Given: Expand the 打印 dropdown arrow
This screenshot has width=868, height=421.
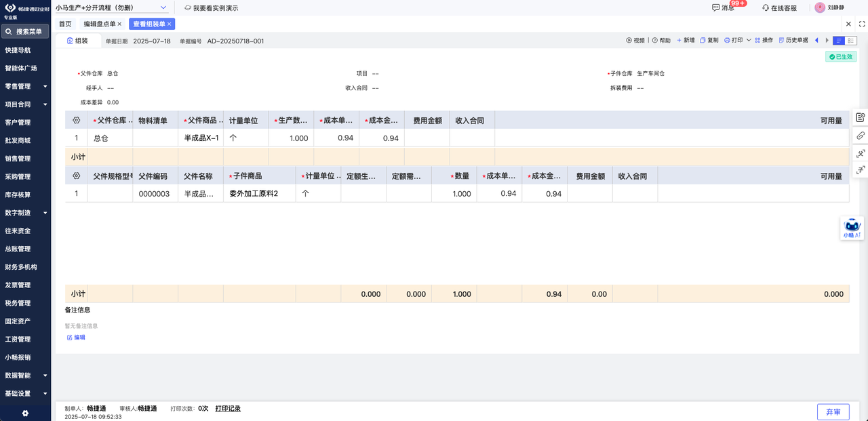Looking at the screenshot, I should click(x=749, y=41).
